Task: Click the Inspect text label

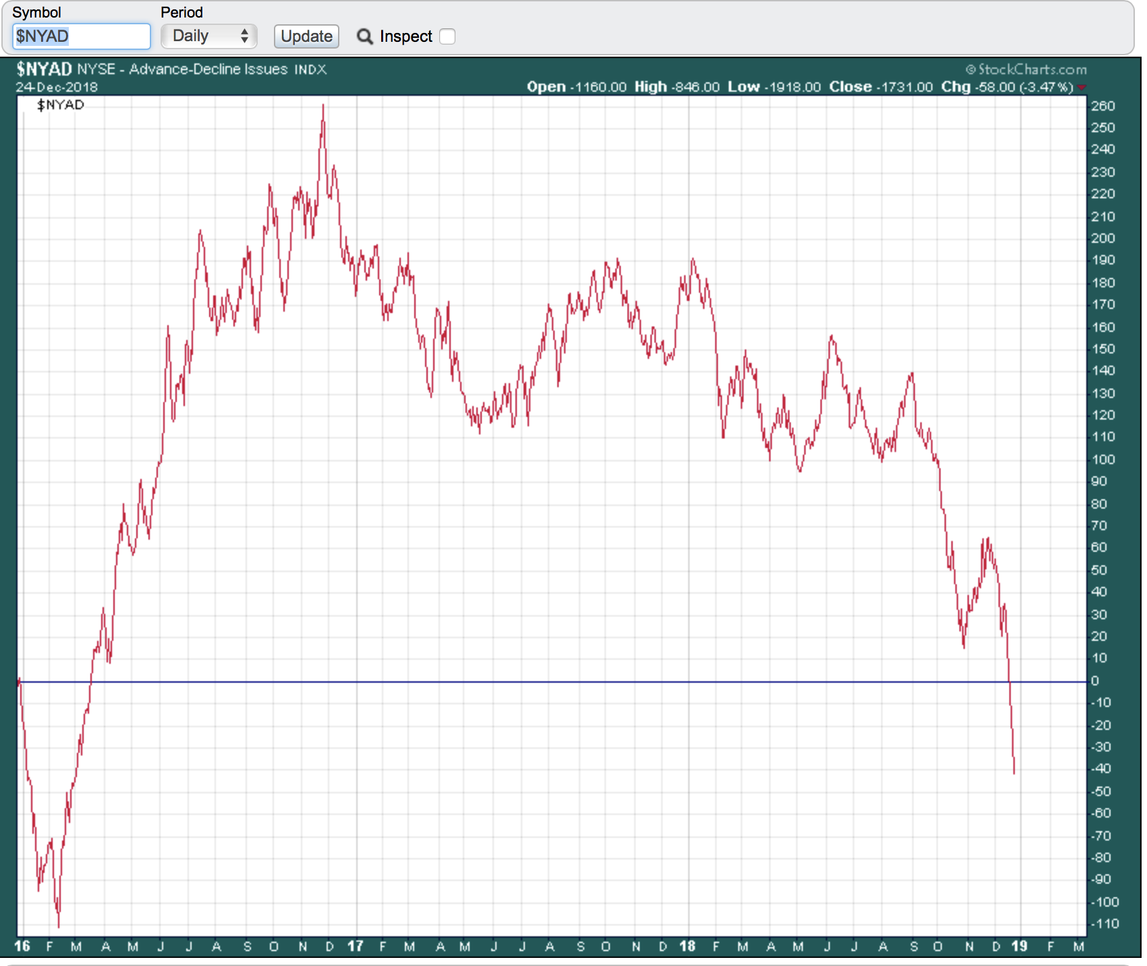Action: click(x=405, y=36)
